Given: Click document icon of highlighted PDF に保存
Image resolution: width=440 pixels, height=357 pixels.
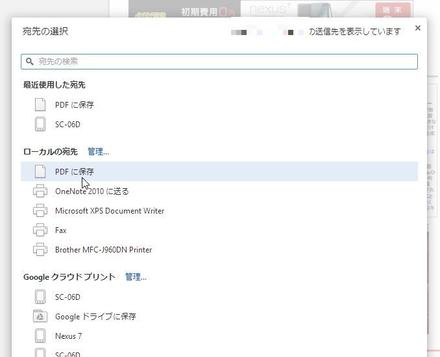Looking at the screenshot, I should (x=40, y=171).
